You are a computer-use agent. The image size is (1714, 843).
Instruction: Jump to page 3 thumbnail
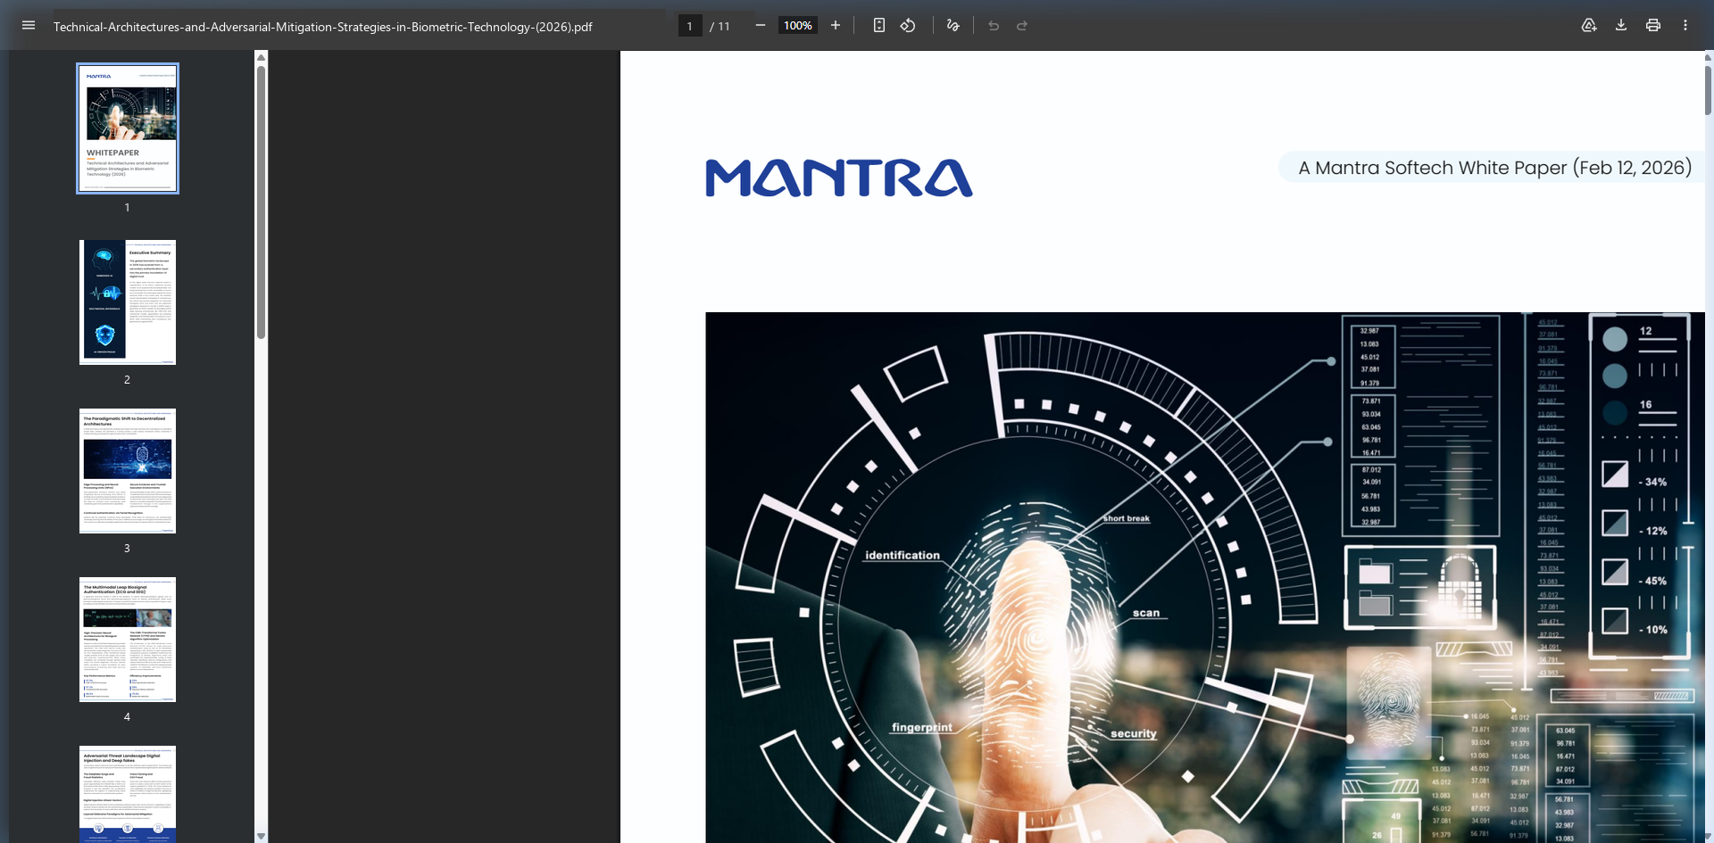coord(128,471)
